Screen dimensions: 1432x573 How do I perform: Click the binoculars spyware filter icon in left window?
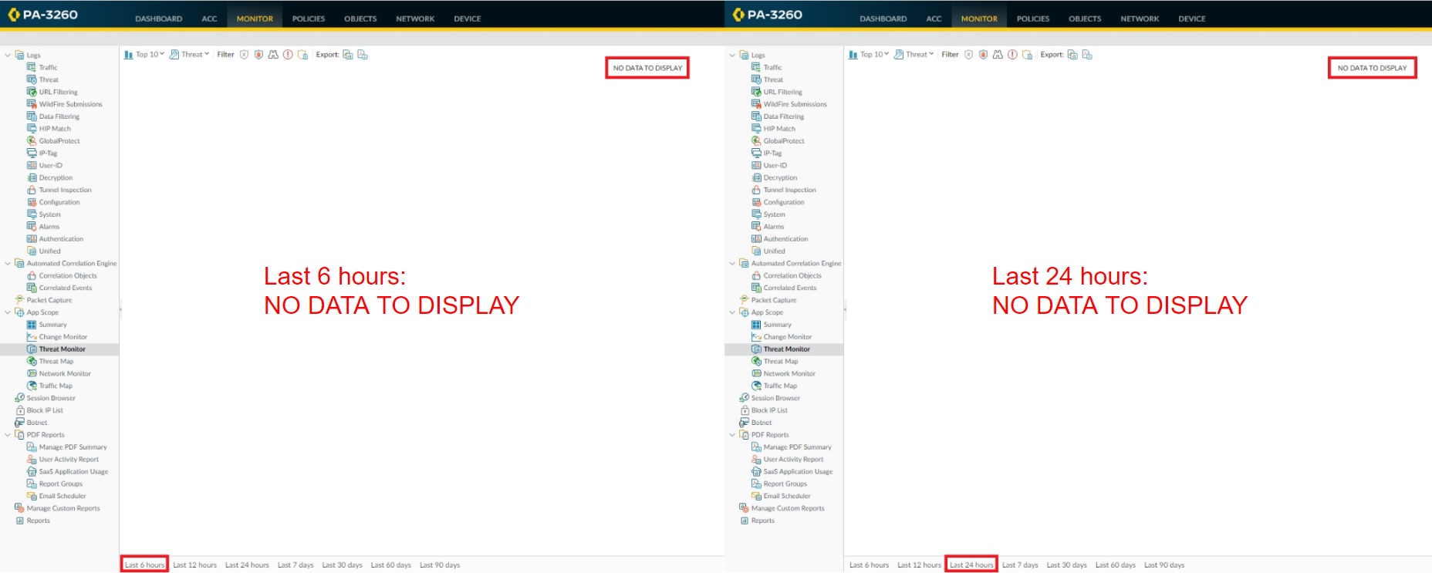point(273,55)
